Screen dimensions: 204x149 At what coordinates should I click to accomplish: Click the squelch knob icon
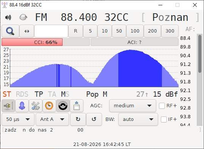coord(23,17)
